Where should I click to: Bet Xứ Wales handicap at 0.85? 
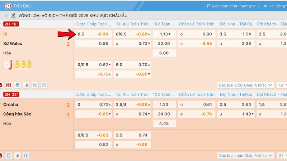pos(93,44)
